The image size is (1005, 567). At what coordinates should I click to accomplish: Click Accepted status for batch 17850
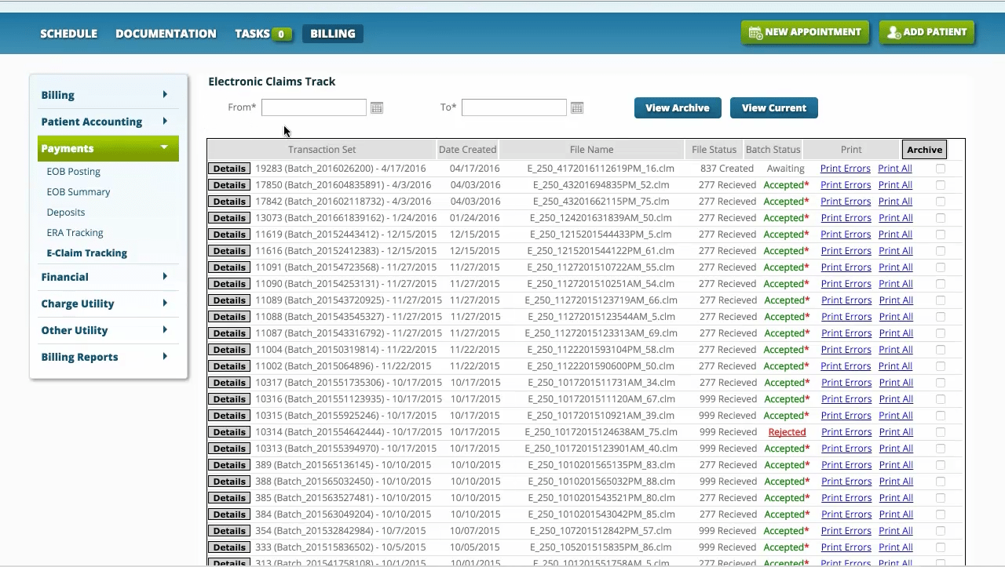click(786, 185)
